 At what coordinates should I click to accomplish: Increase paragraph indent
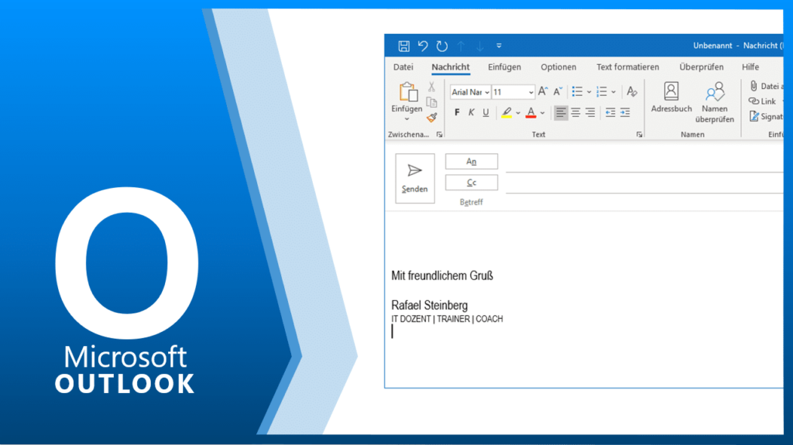coord(625,112)
